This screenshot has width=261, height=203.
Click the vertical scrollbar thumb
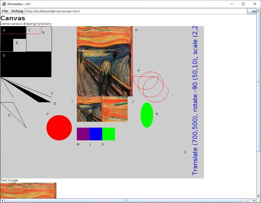pyautogui.click(x=258, y=81)
